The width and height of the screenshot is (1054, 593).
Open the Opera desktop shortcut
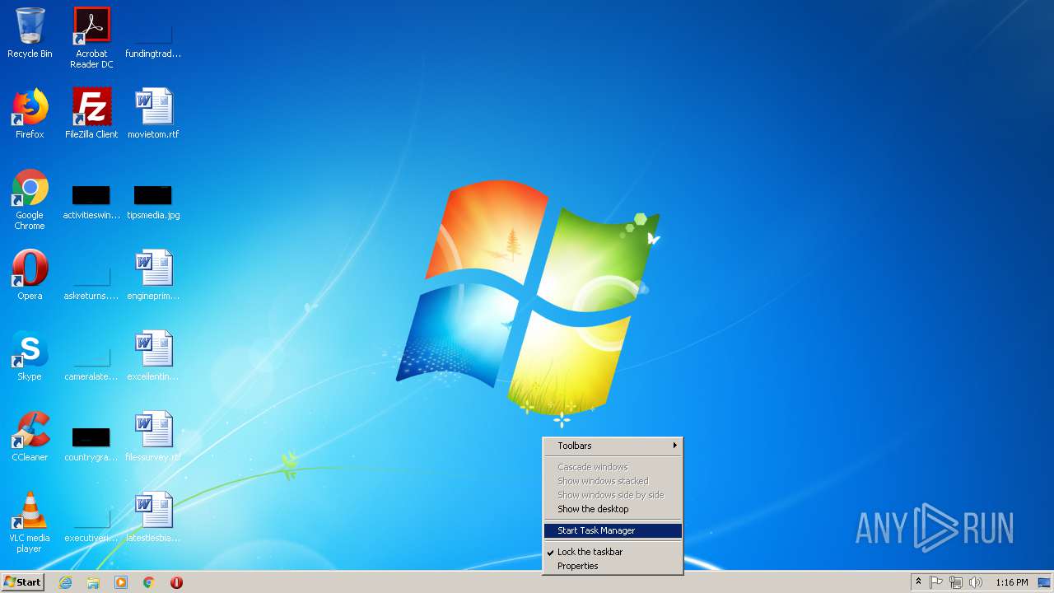point(30,275)
